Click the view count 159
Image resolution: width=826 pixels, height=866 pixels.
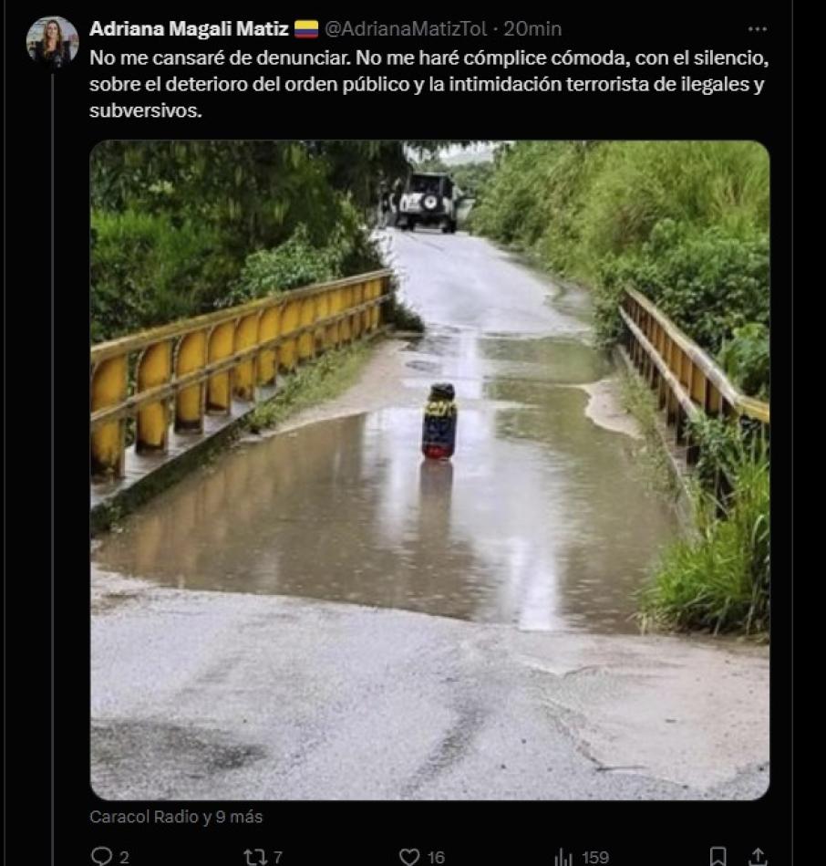pos(594,857)
